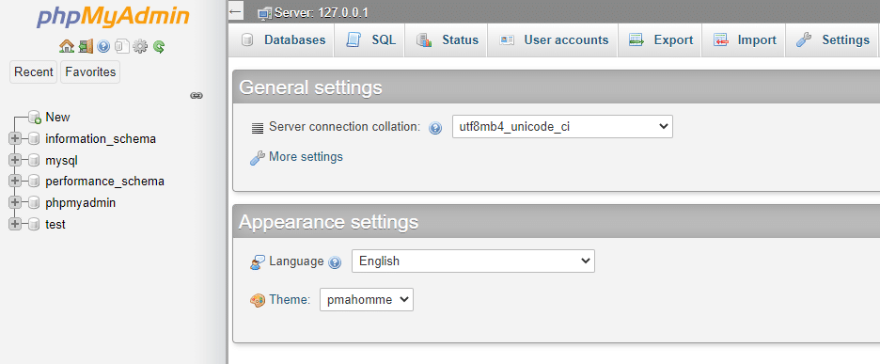This screenshot has width=880, height=364.
Task: Click help icon next to Server connection collation
Action: point(435,128)
